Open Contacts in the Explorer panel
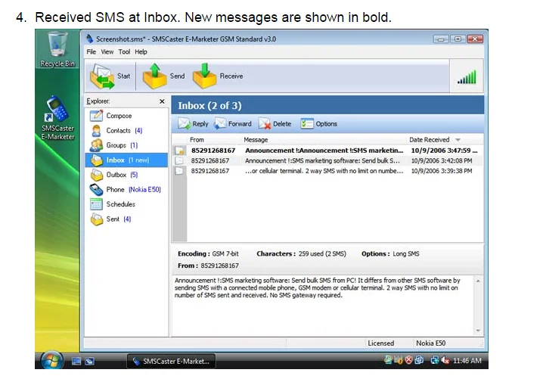This screenshot has width=543, height=382. point(118,131)
